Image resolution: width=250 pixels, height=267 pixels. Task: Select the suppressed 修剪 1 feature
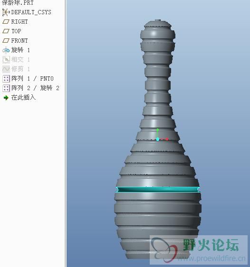point(20,69)
